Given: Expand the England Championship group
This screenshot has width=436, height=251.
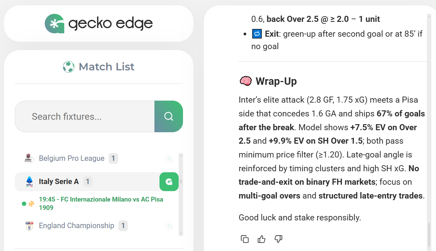Looking at the screenshot, I should coord(76,226).
